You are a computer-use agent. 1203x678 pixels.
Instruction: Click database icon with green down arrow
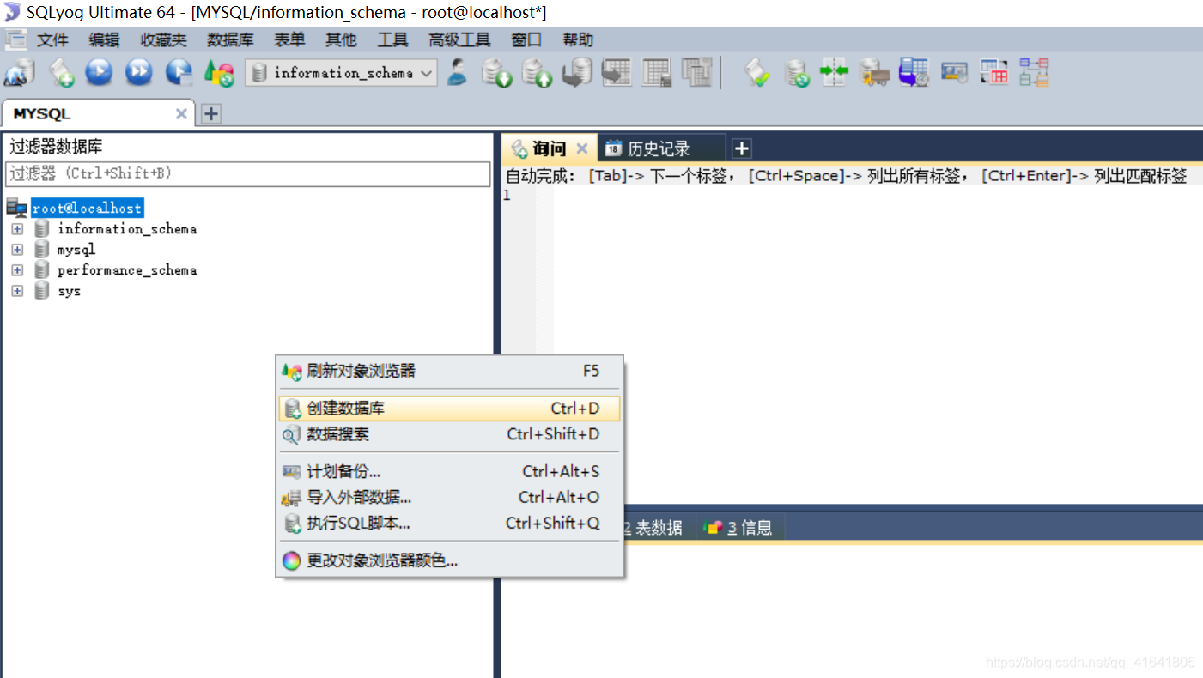click(x=497, y=73)
